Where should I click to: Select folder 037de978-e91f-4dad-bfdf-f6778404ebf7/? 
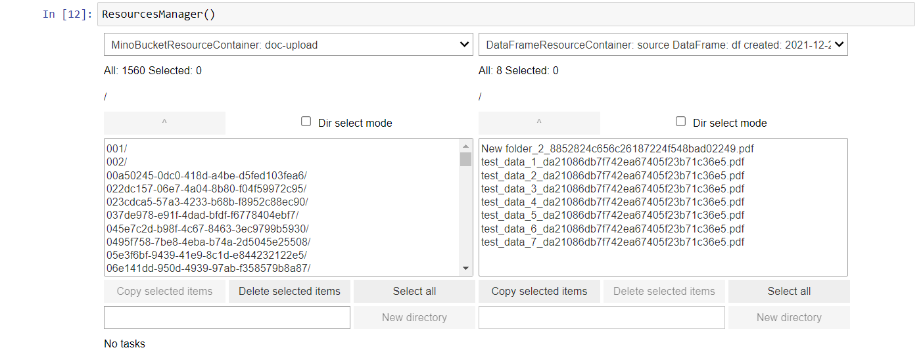[x=283, y=215]
